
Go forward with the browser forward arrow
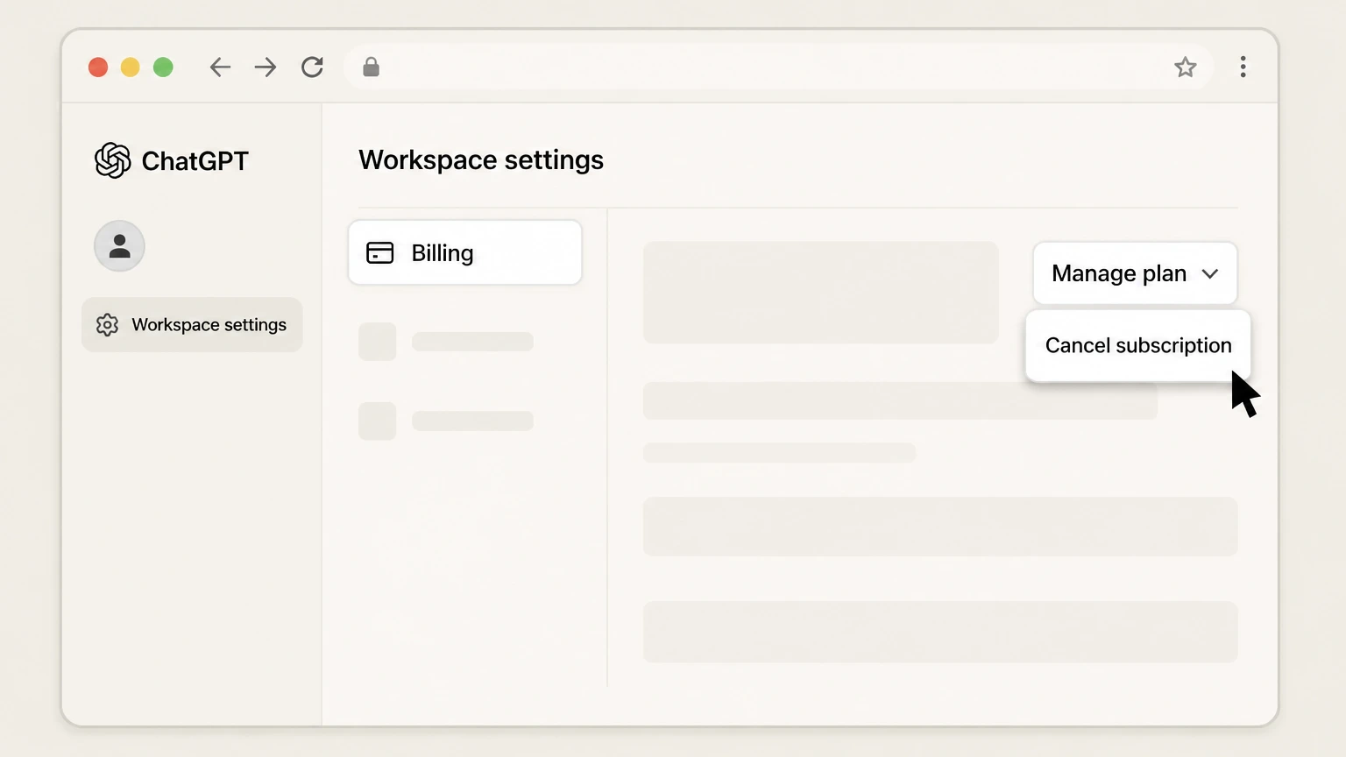[266, 67]
